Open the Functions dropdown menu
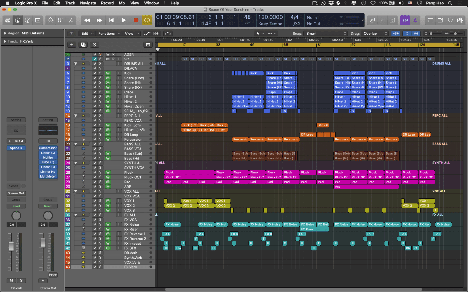Image resolution: width=468 pixels, height=292 pixels. tap(109, 34)
